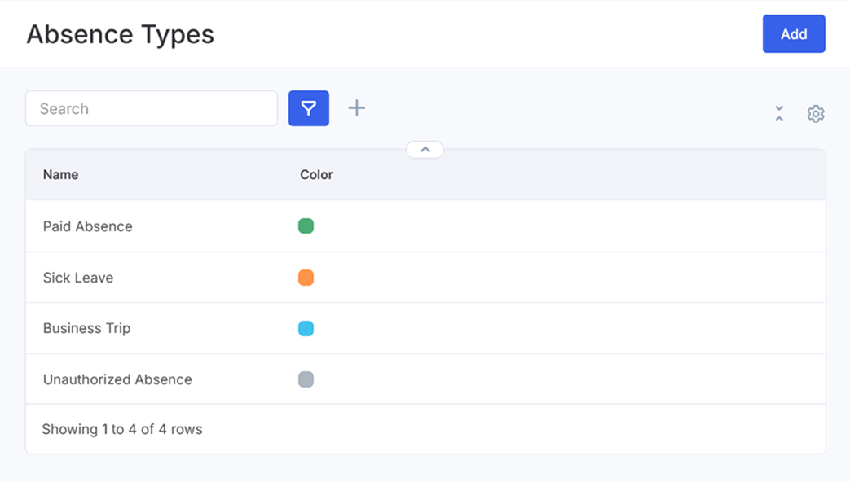Click the Absence Types page title

point(120,34)
